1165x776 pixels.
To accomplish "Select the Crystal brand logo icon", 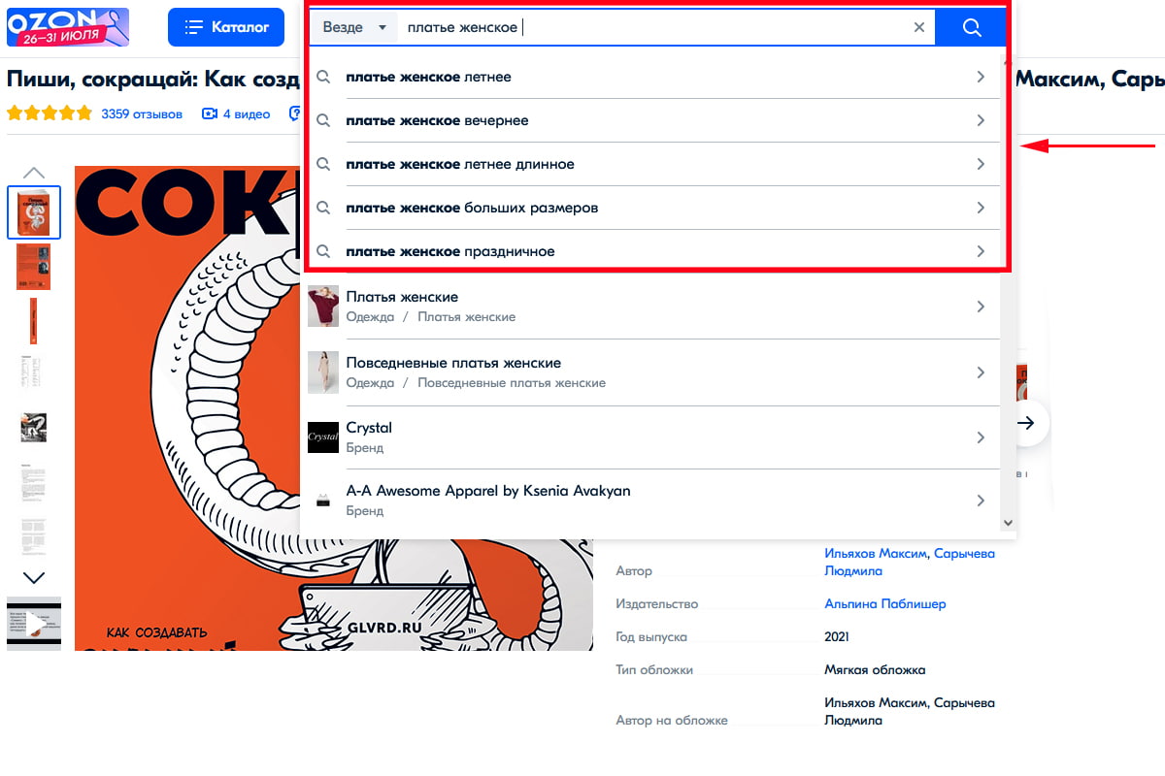I will tap(322, 437).
